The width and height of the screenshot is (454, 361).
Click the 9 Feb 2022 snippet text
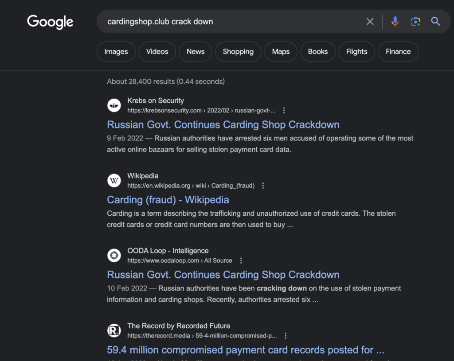[x=260, y=144]
